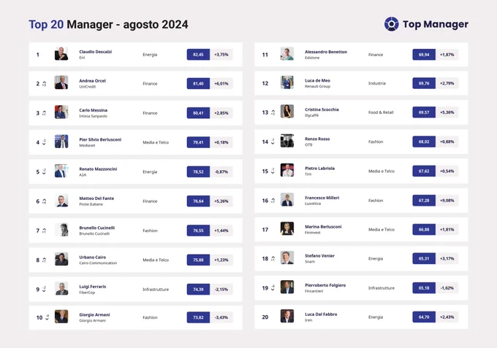Viewport: 497px width, 348px height.
Task: Click the name Cristina Scocchia
Action: click(322, 109)
